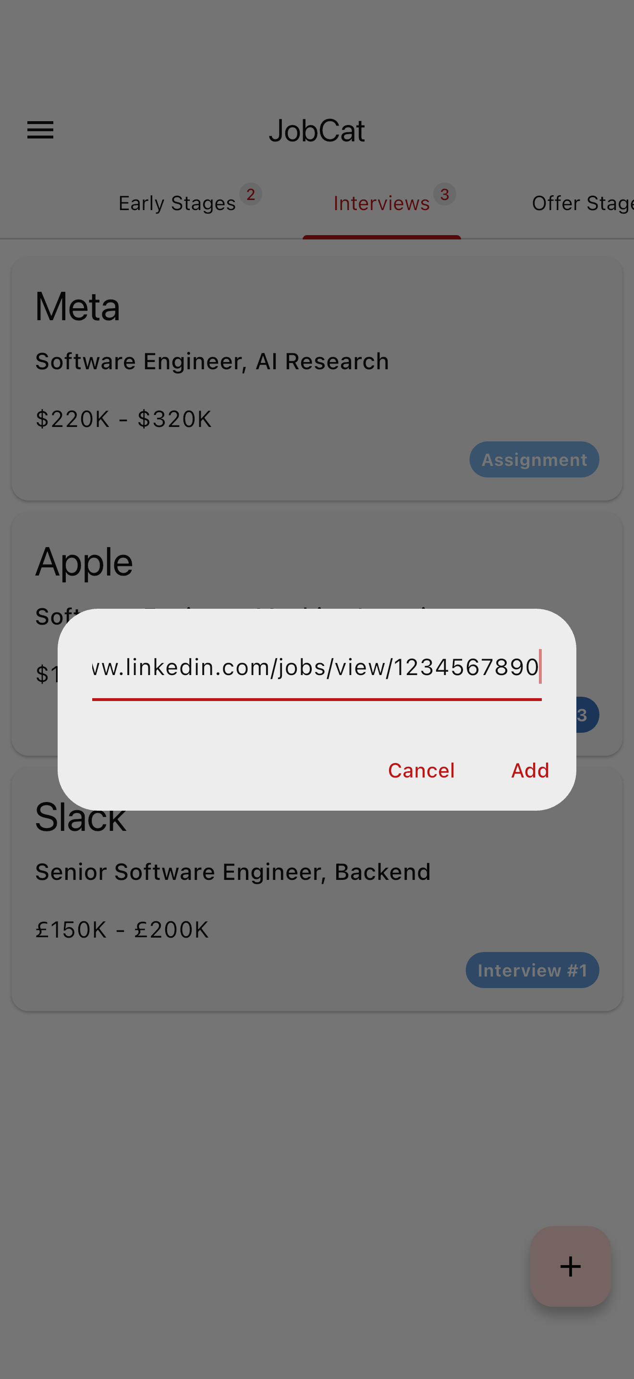Tap the Assignment stage chip on Meta card

[534, 459]
